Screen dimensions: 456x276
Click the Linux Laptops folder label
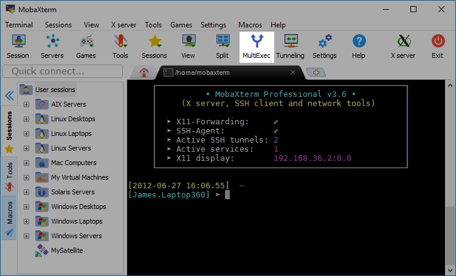click(x=71, y=133)
